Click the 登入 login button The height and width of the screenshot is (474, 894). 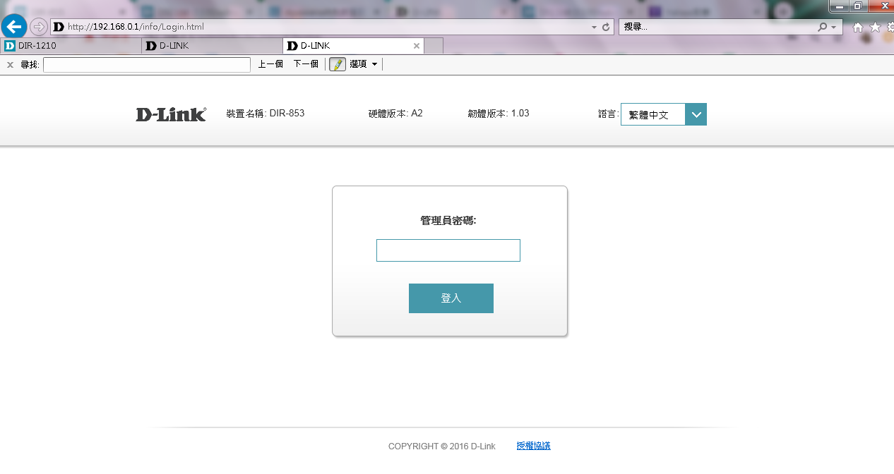[x=451, y=298]
